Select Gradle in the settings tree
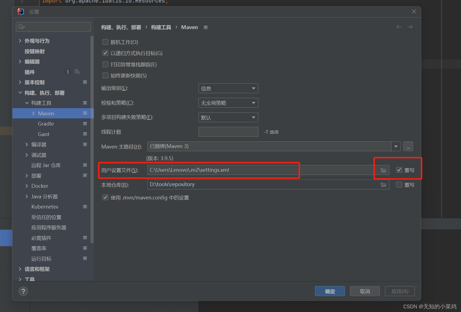Viewport: 461px width, 312px height. (x=46, y=124)
